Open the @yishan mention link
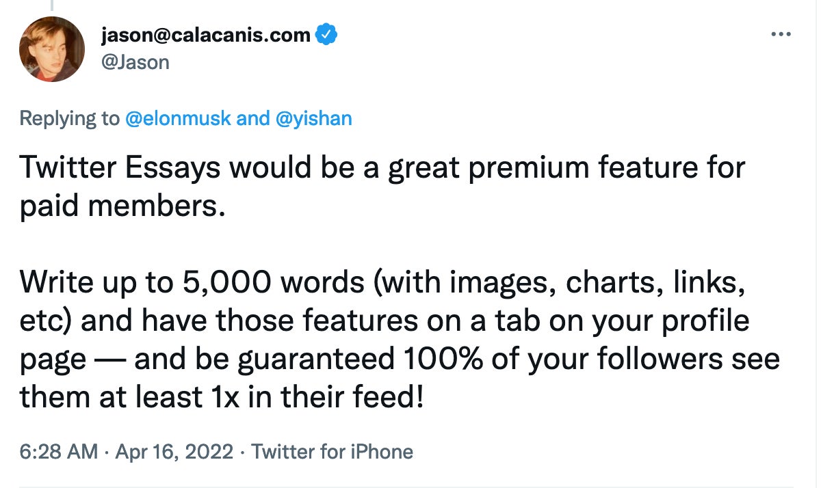Screen dimensions: 821x488 pos(313,118)
